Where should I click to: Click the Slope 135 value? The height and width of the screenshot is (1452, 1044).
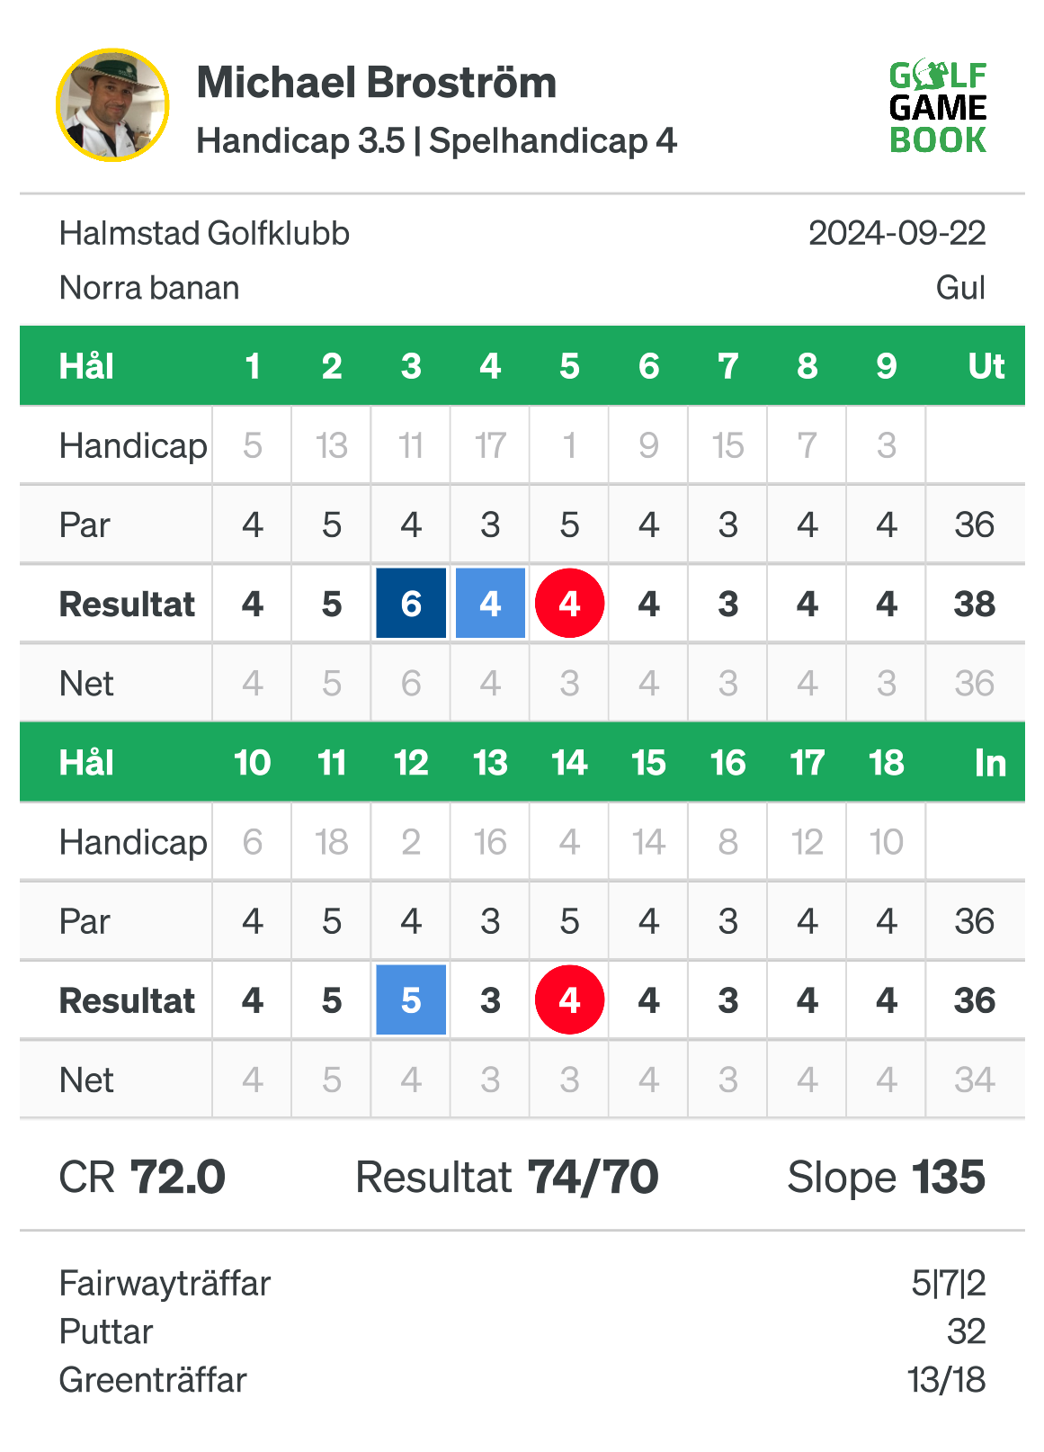coord(886,1177)
